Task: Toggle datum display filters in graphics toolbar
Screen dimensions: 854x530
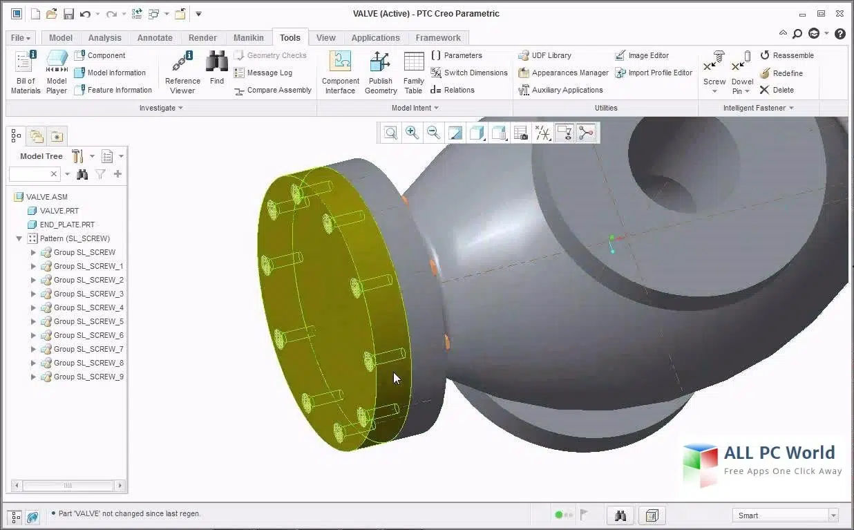Action: pos(543,133)
